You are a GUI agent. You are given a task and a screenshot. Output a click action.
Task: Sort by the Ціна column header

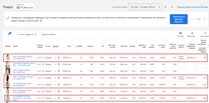click(x=69, y=46)
